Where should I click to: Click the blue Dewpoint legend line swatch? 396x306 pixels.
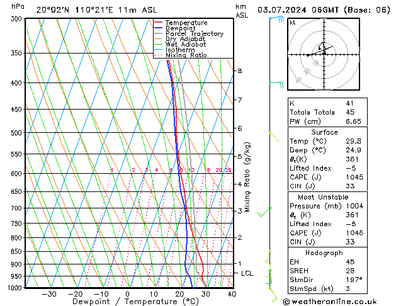[158, 28]
